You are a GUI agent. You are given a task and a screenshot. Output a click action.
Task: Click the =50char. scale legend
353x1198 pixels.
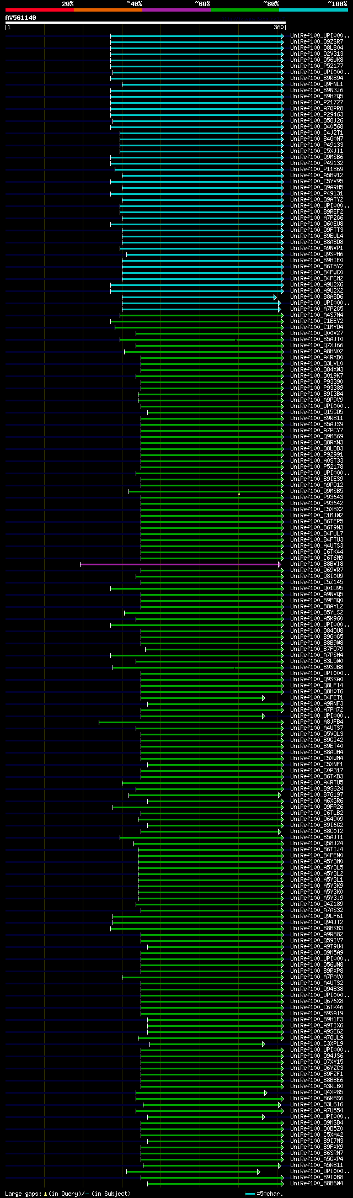tap(264, 1194)
